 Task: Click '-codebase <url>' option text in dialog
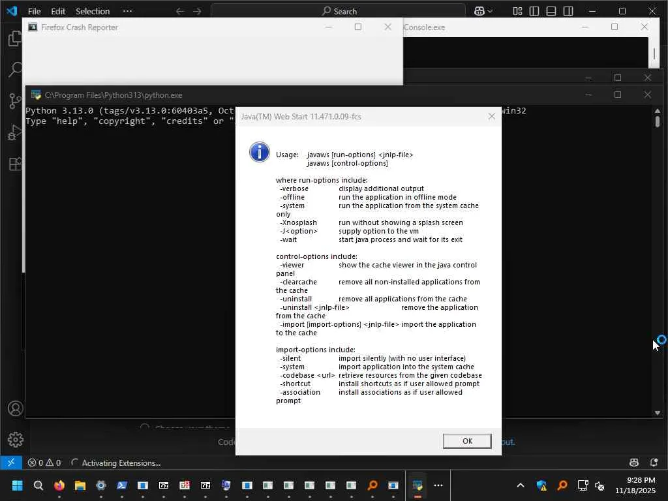[307, 375]
